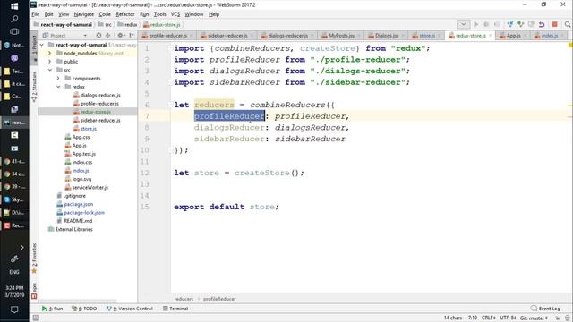Open the Edit menu
The height and width of the screenshot is (322, 573).
48,14
